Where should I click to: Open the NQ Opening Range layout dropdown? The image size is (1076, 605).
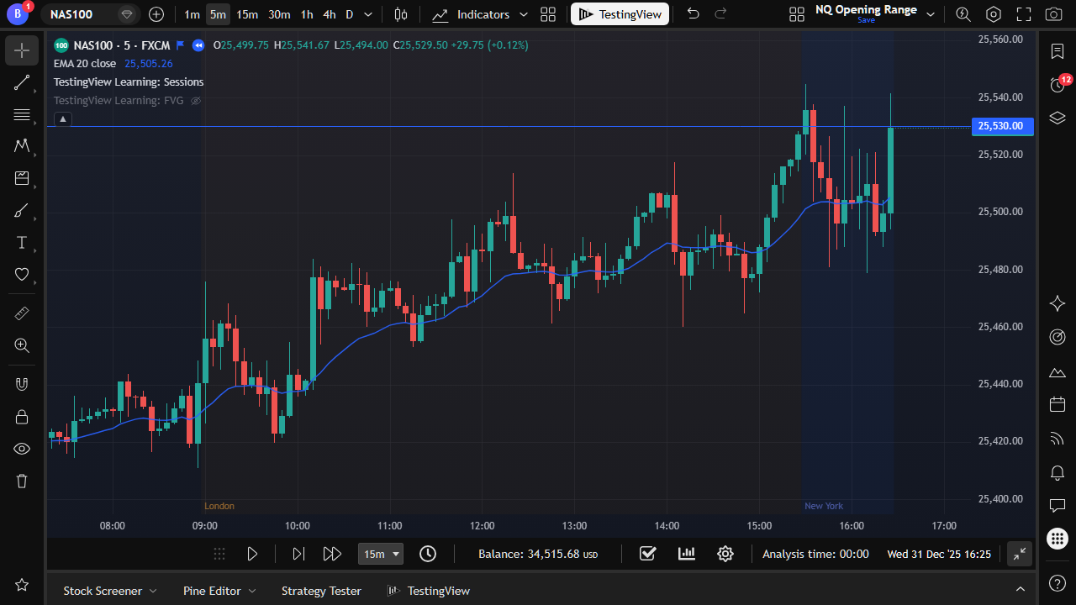point(931,14)
